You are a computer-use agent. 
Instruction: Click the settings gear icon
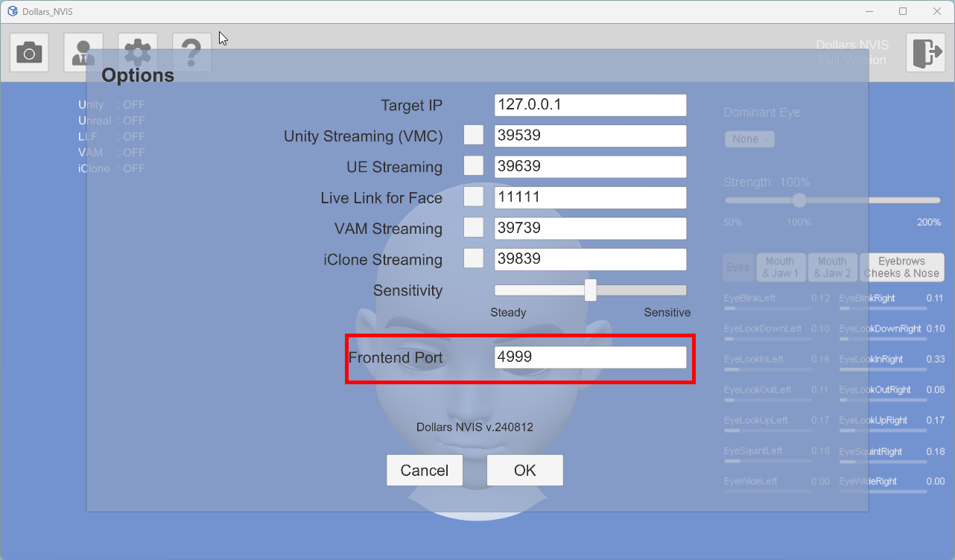coord(138,52)
